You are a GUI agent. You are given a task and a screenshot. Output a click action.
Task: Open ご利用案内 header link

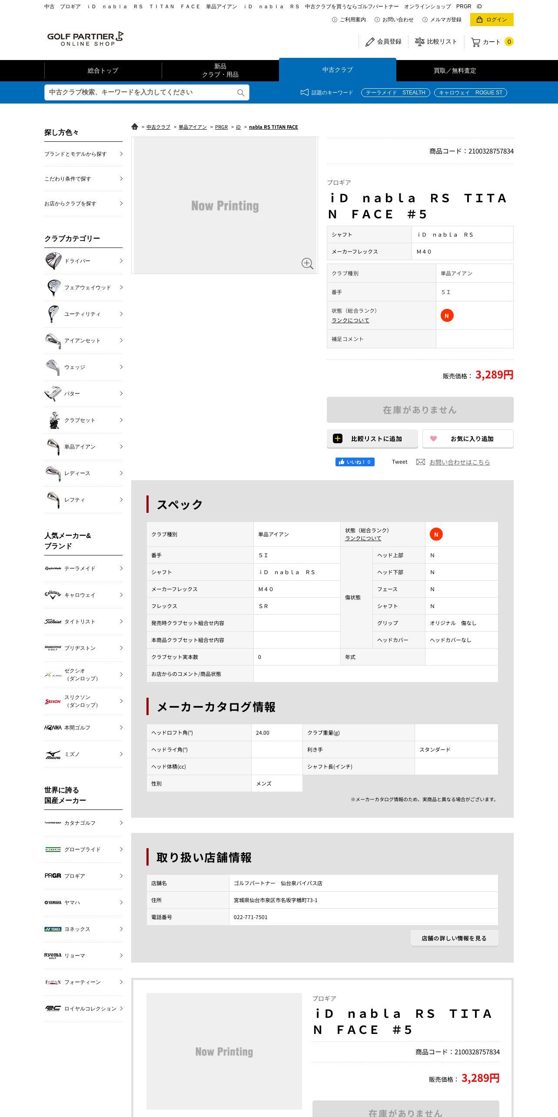349,20
